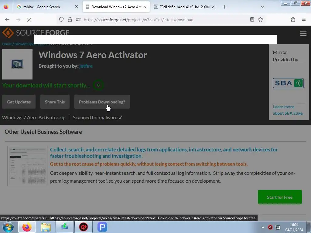
Task: Click the project icon thumbnail
Action: click(17, 64)
